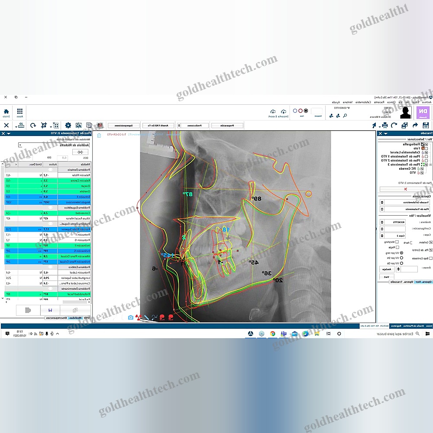Click the Arnett FAB Dx-Tx button
The image size is (433, 433).
click(158, 126)
